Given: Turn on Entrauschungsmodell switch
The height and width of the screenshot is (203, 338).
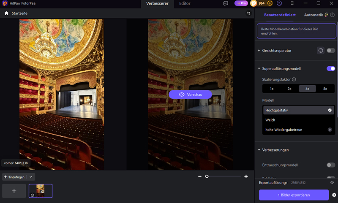Looking at the screenshot, I should pyautogui.click(x=331, y=165).
